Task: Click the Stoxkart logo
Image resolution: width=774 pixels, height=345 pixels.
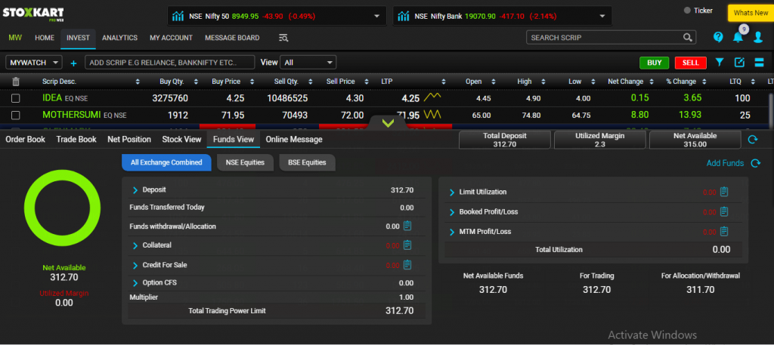Action: (33, 14)
